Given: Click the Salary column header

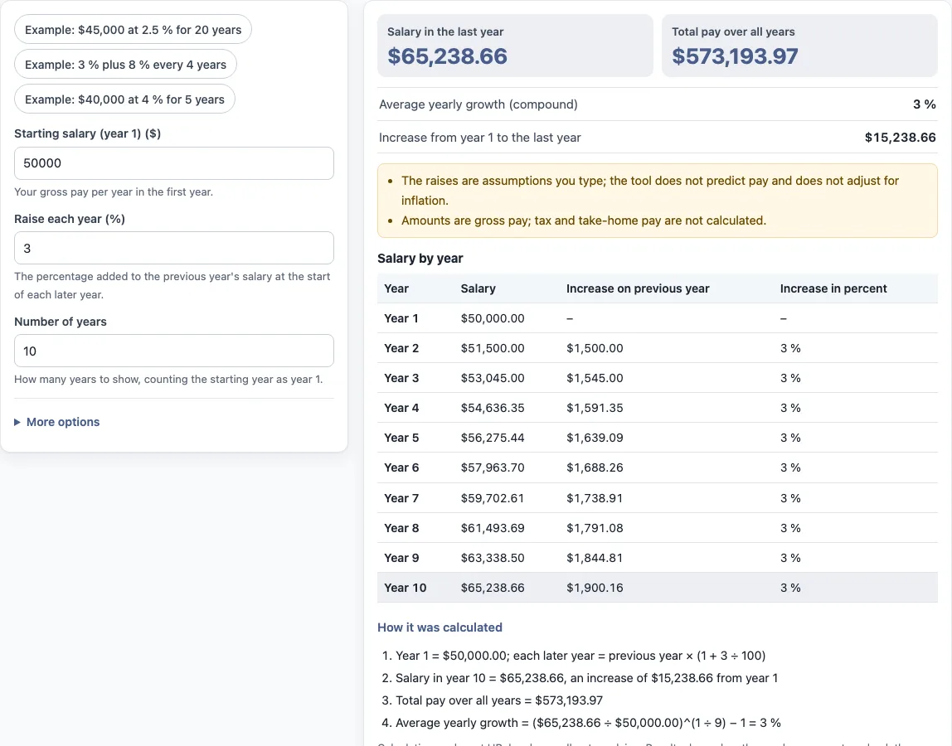Looking at the screenshot, I should point(478,288).
